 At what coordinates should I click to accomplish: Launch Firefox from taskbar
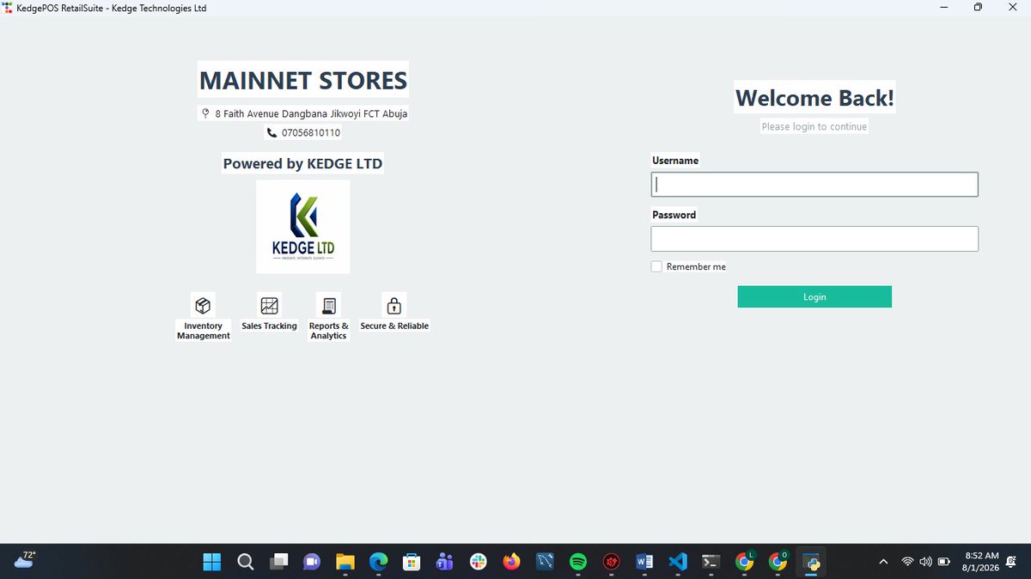click(512, 562)
